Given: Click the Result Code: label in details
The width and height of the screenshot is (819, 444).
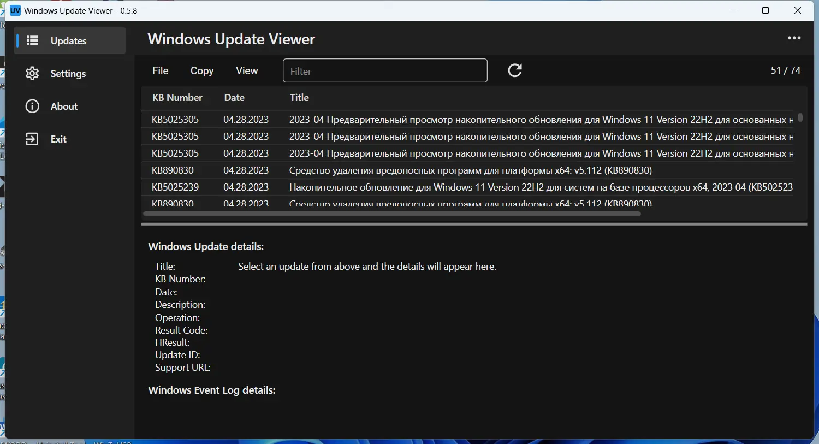Looking at the screenshot, I should (181, 330).
